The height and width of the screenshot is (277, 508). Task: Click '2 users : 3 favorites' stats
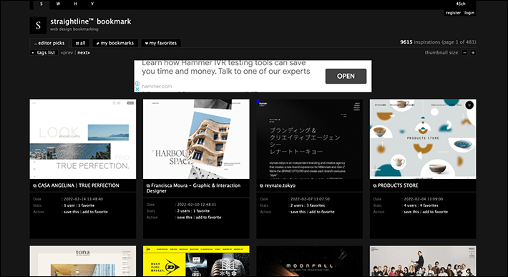pyautogui.click(x=308, y=205)
